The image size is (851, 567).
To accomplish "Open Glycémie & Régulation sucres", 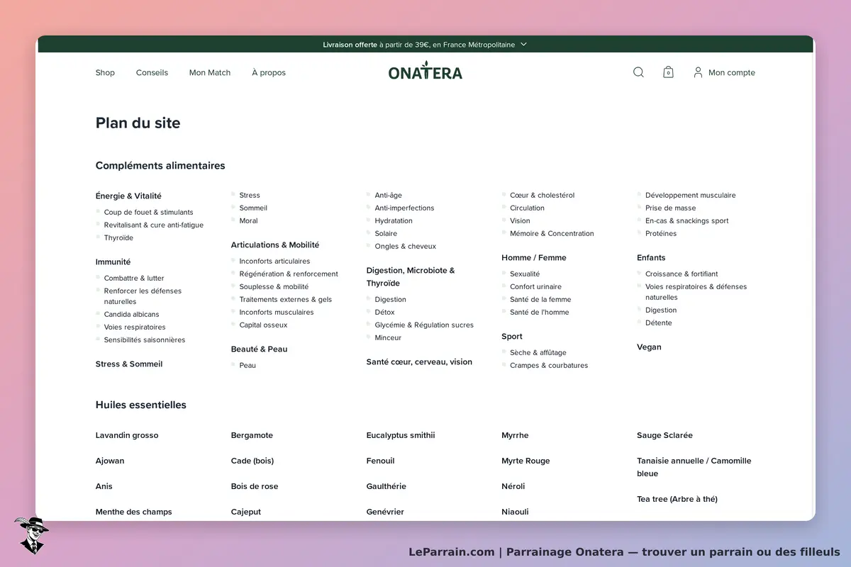I will [x=424, y=325].
